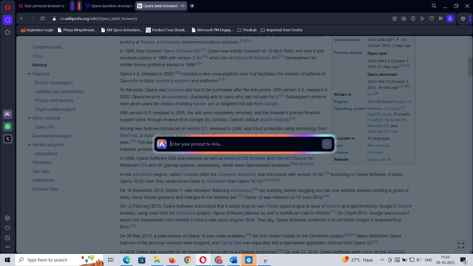Screen dimensions: 473x266
Task: Reload the Wikipedia page
Action: [x=43, y=19]
